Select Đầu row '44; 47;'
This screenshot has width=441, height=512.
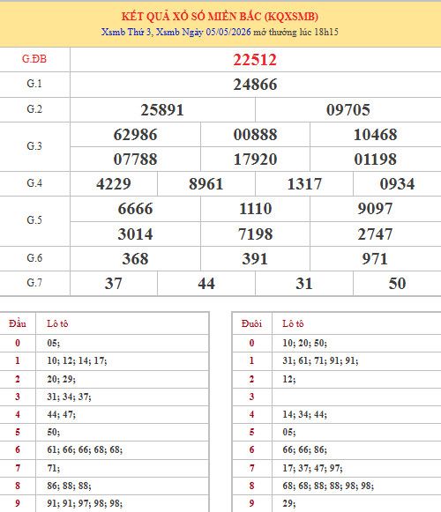(x=61, y=414)
